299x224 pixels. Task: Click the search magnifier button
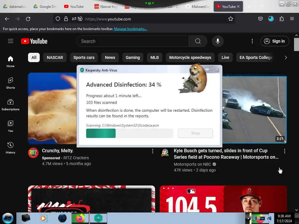tap(198, 41)
